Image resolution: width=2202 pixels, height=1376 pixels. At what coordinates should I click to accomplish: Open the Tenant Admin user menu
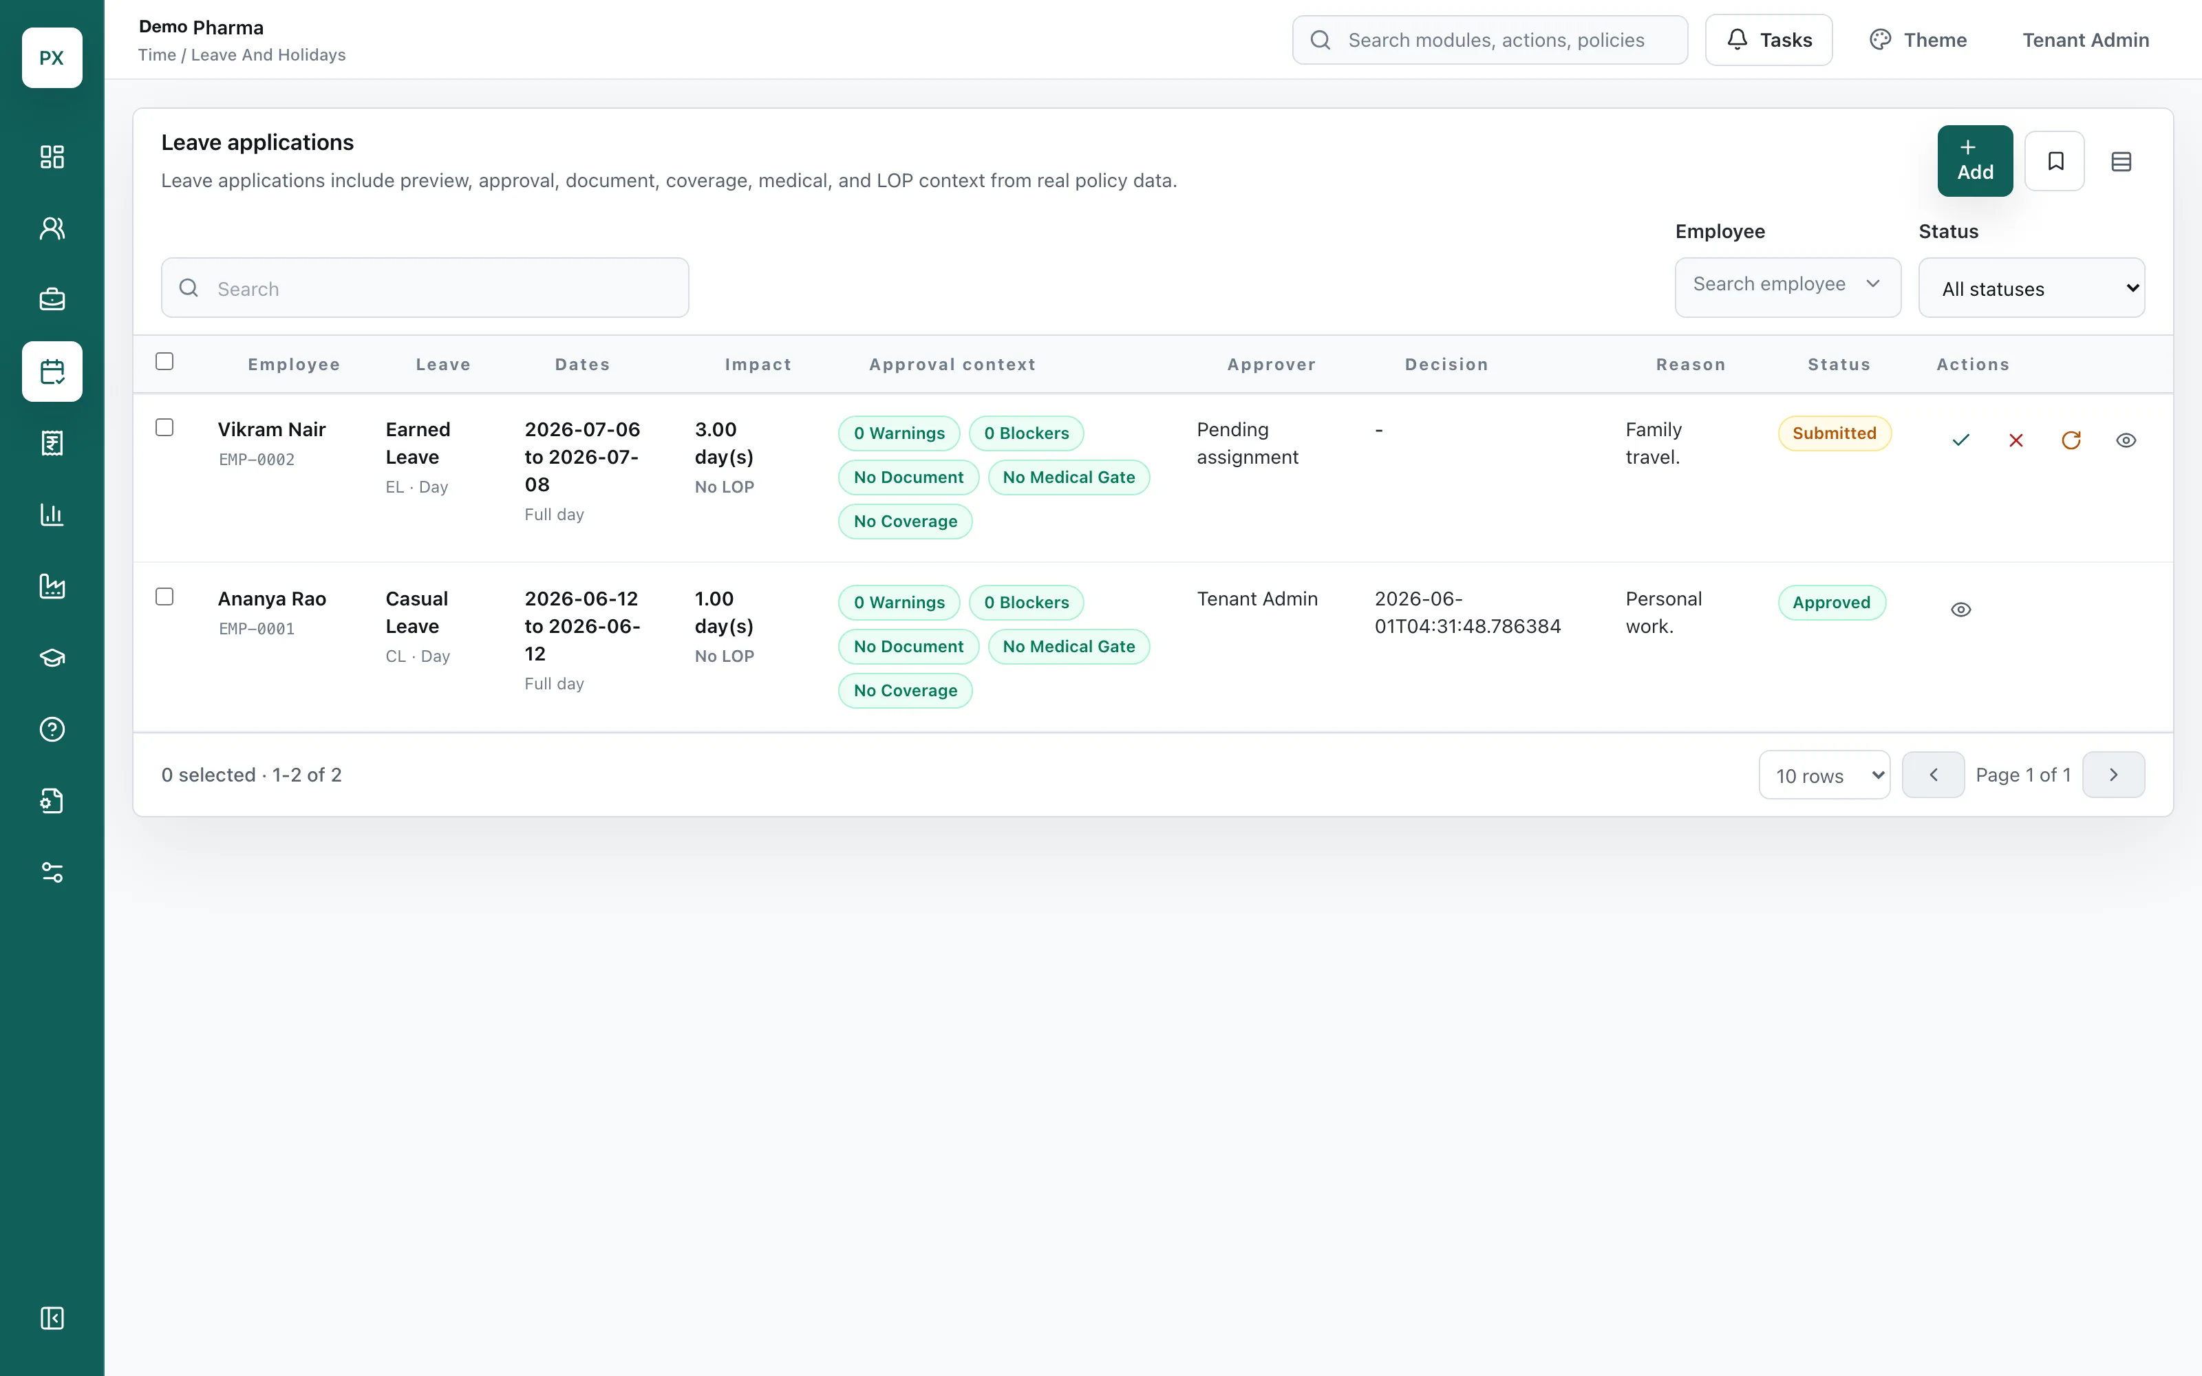[x=2084, y=40]
